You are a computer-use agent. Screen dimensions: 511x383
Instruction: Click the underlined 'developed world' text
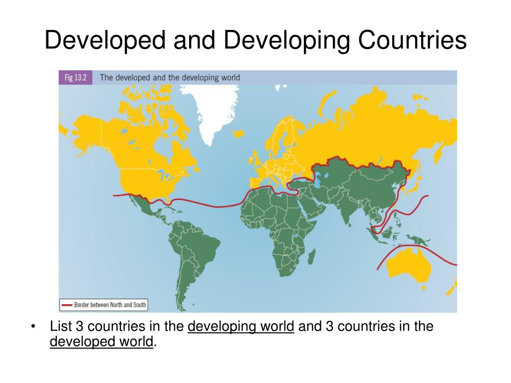click(x=101, y=342)
